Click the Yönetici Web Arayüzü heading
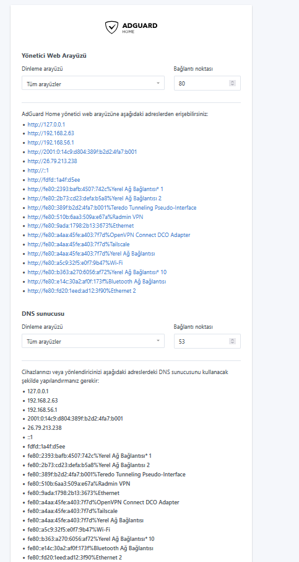The height and width of the screenshot is (562, 299). click(x=54, y=56)
